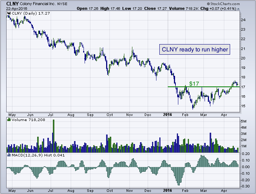This screenshot has width=256, height=194.
Task: Click 'Colony Financial Inc.' company name
Action: tap(38, 4)
